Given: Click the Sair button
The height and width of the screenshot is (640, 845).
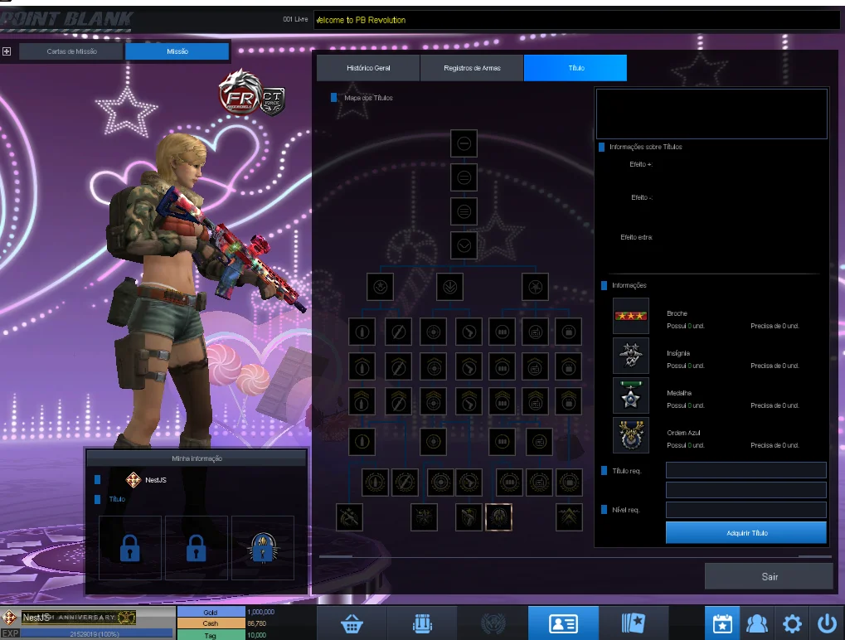Looking at the screenshot, I should tap(769, 576).
